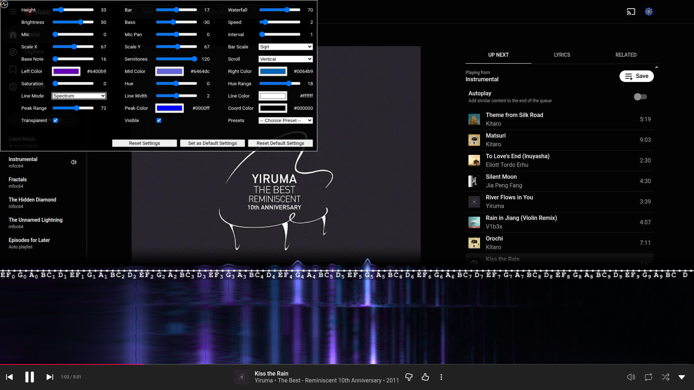Viewport: 694px width, 390px height.
Task: Like Kiss the Rain with thumbs up
Action: click(425, 377)
